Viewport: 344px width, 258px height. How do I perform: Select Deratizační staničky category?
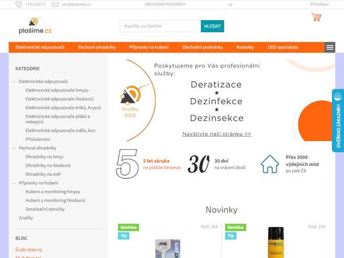click(x=45, y=209)
